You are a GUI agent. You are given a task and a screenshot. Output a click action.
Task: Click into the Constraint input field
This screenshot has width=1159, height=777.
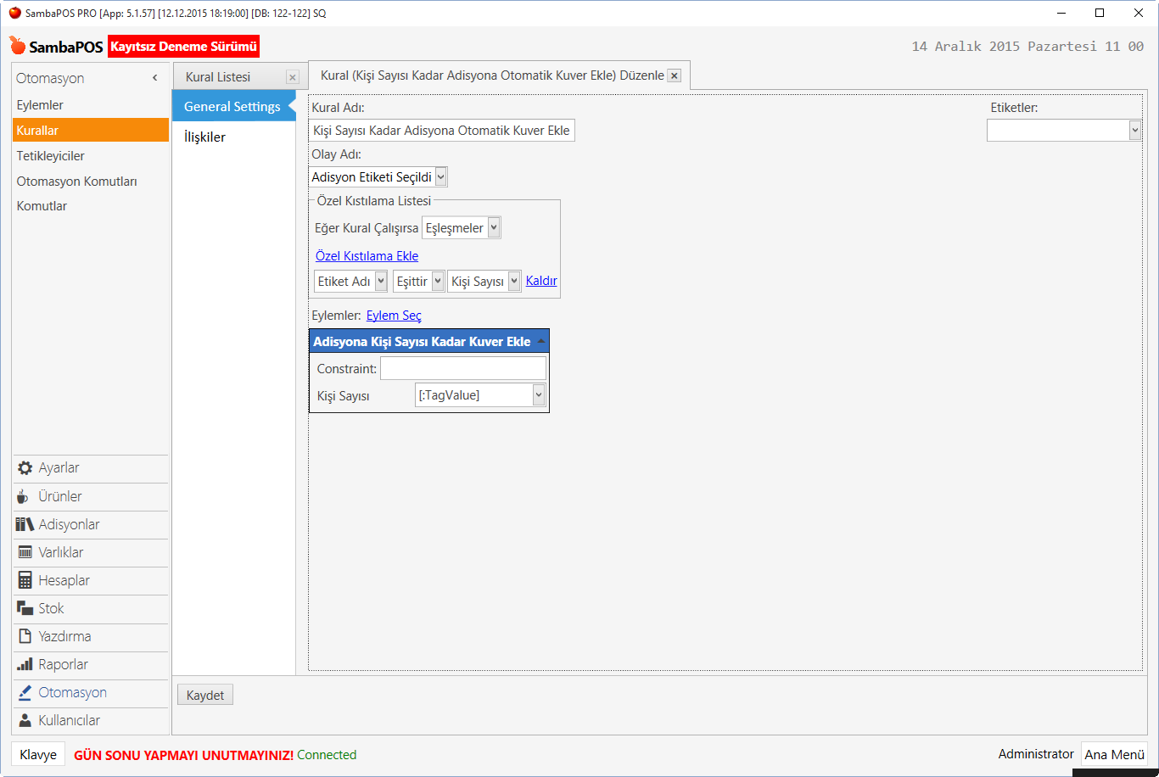pos(462,368)
